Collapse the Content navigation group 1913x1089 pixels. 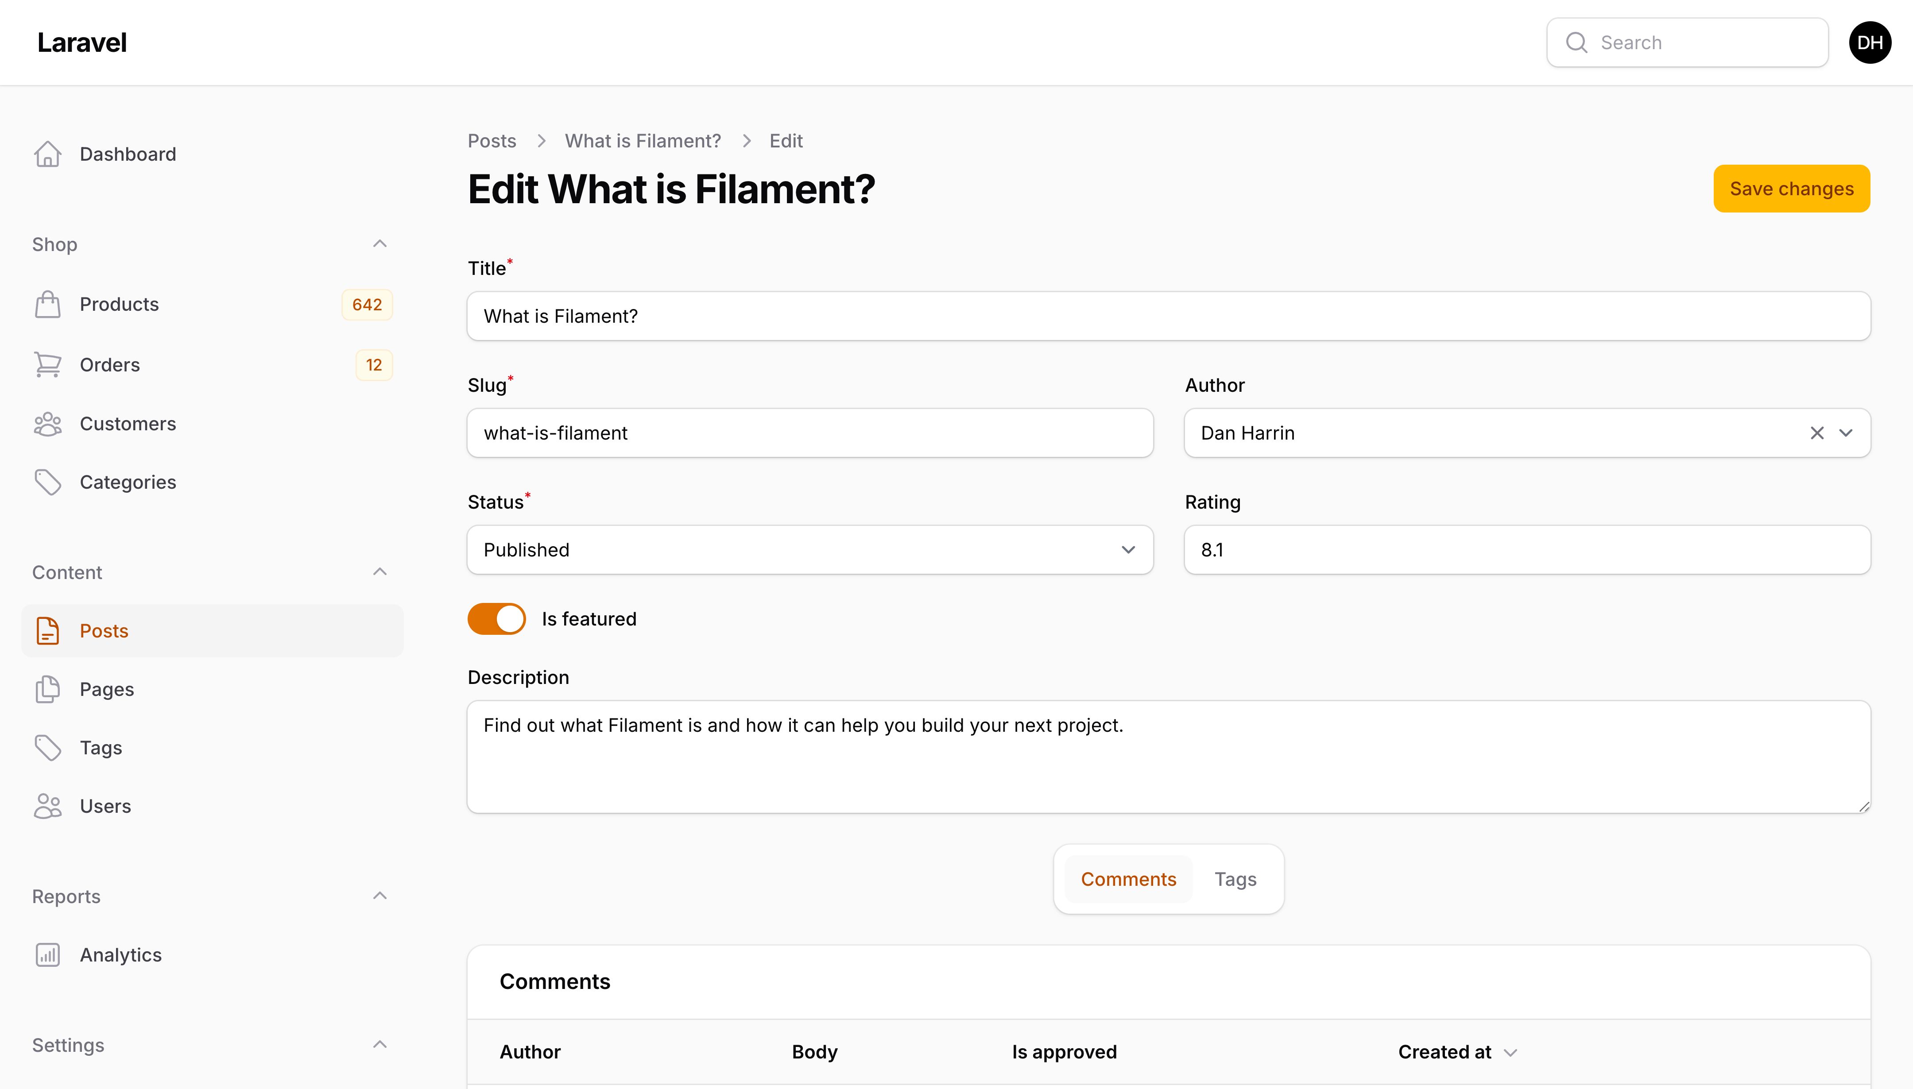pos(380,572)
